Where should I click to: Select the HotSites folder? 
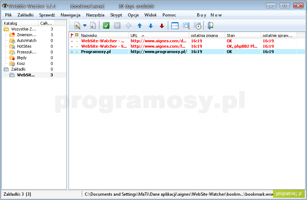[x=24, y=46]
